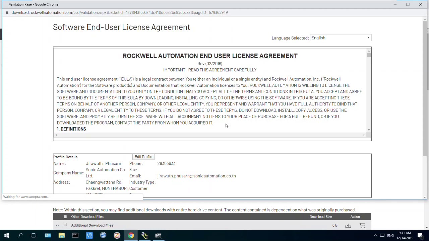Viewport: 429px width, 241px height.
Task: Click the Google Chrome taskbar icon
Action: point(131,235)
